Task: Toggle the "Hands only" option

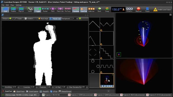Action: tap(55, 19)
